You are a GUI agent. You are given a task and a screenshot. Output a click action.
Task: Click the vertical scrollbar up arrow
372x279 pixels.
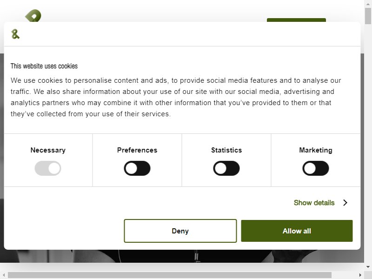368,4
